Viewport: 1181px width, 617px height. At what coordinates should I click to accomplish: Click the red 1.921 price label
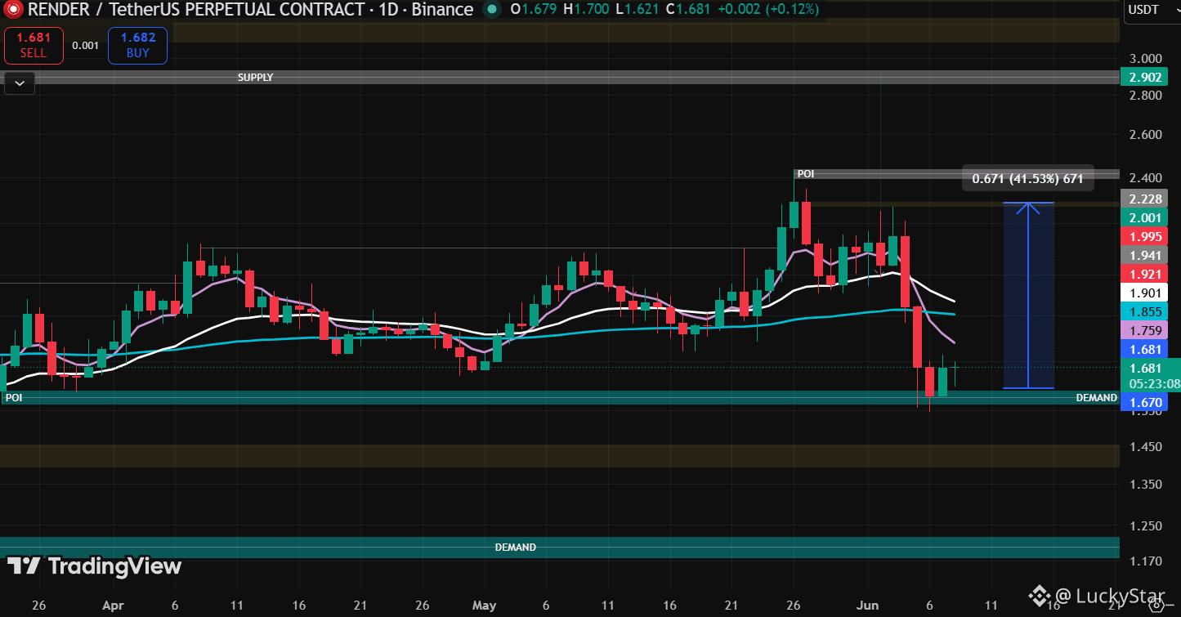(x=1144, y=274)
